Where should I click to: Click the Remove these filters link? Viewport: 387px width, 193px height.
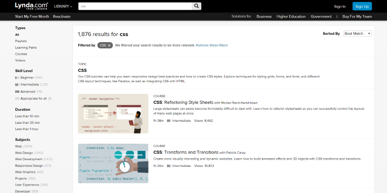tap(212, 45)
